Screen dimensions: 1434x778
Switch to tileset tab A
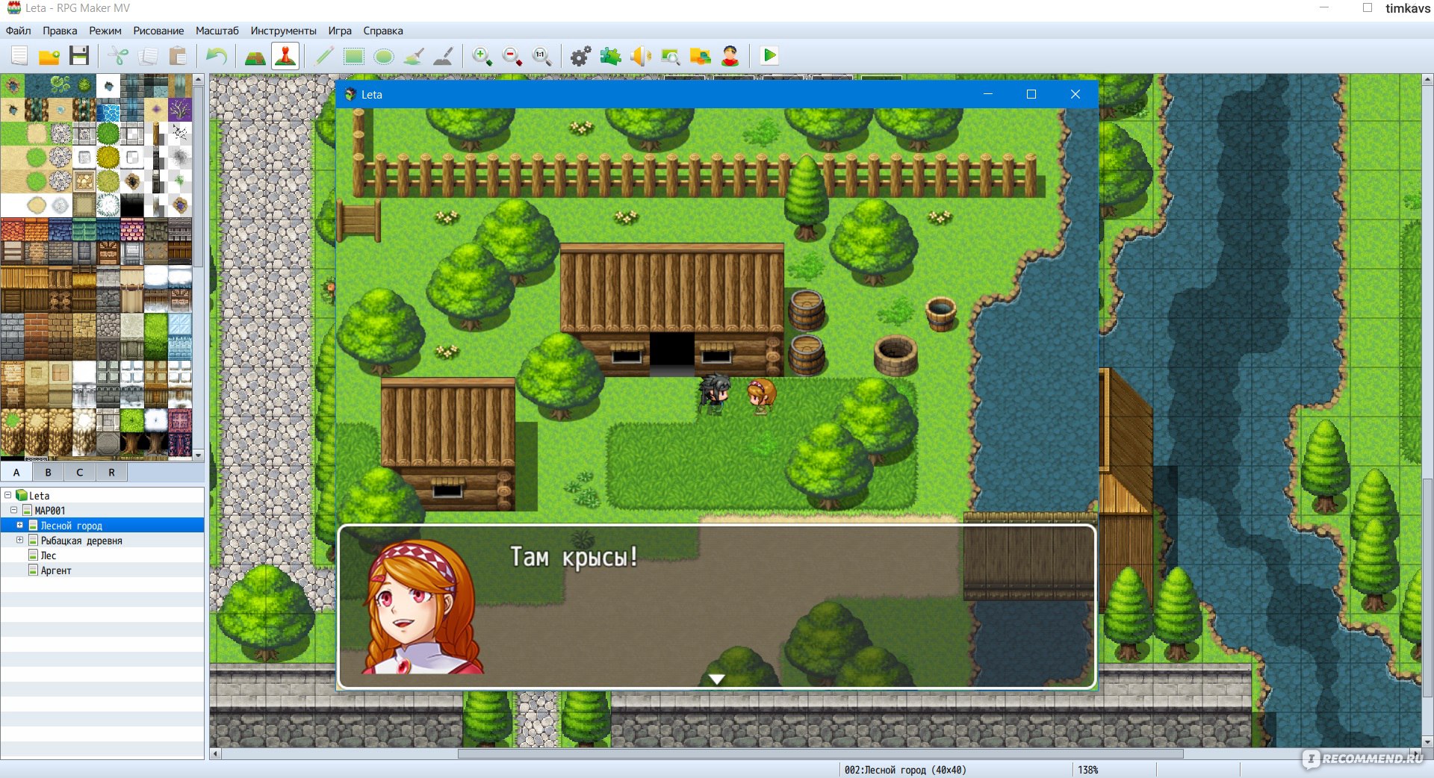click(x=16, y=472)
